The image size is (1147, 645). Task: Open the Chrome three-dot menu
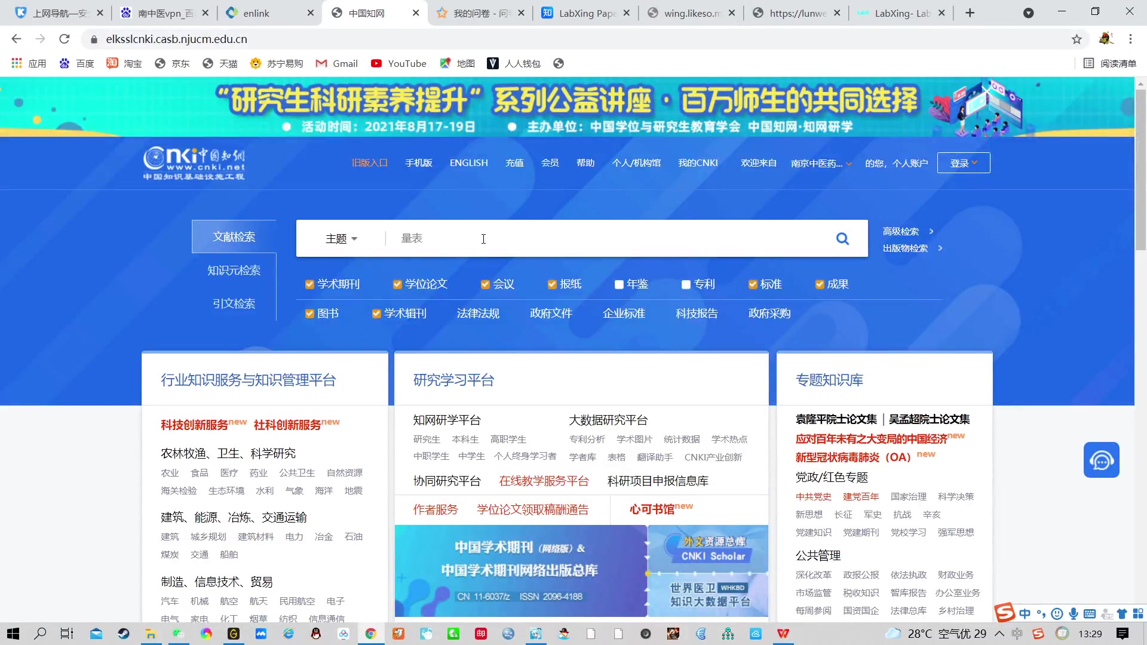[x=1130, y=39]
